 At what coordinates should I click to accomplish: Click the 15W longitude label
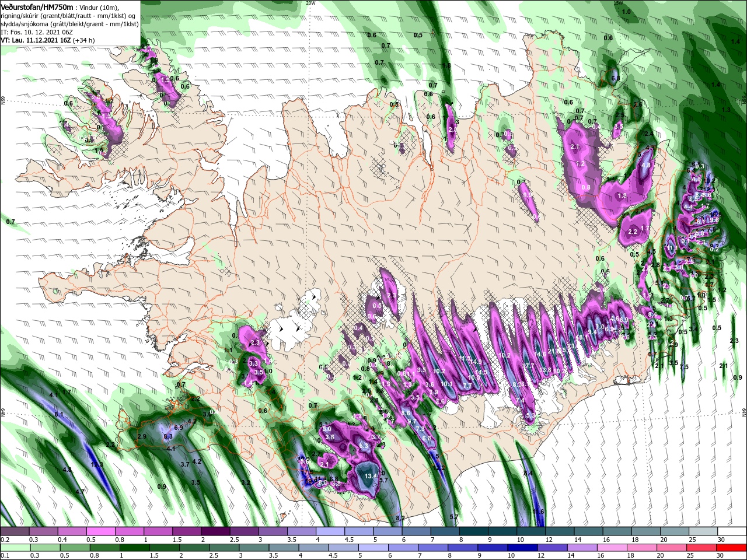618,3
